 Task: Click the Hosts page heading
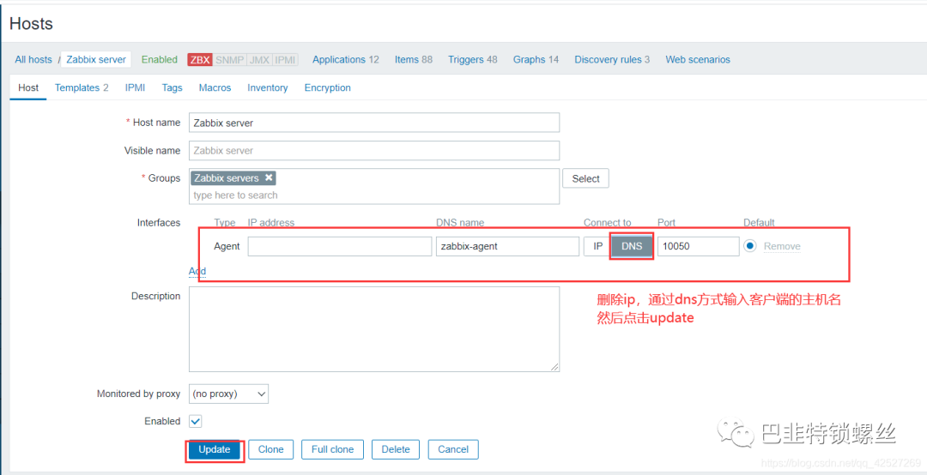pos(32,24)
